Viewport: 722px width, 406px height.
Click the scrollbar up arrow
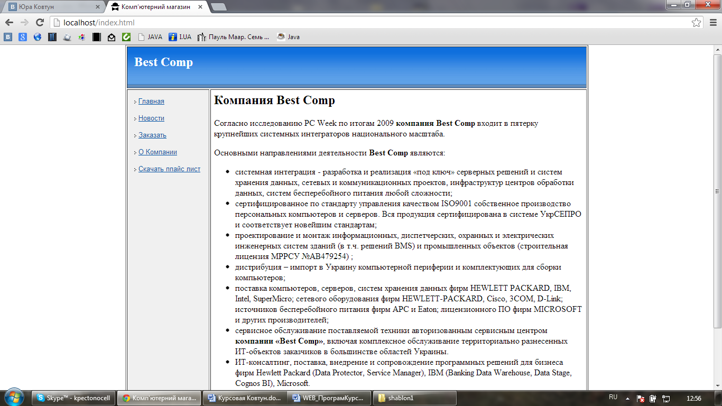coord(718,50)
